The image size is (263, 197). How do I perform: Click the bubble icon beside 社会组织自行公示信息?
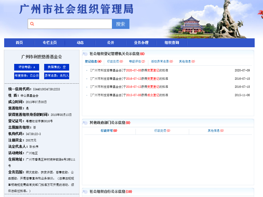(86, 192)
